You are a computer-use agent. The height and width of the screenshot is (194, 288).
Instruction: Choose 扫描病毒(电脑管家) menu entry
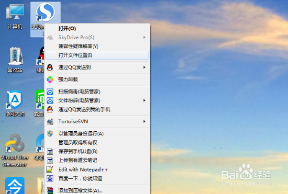[x=97, y=91]
